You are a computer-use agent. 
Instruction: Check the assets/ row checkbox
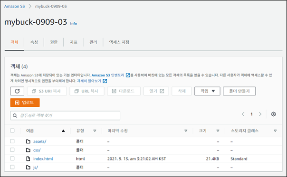click(12, 141)
